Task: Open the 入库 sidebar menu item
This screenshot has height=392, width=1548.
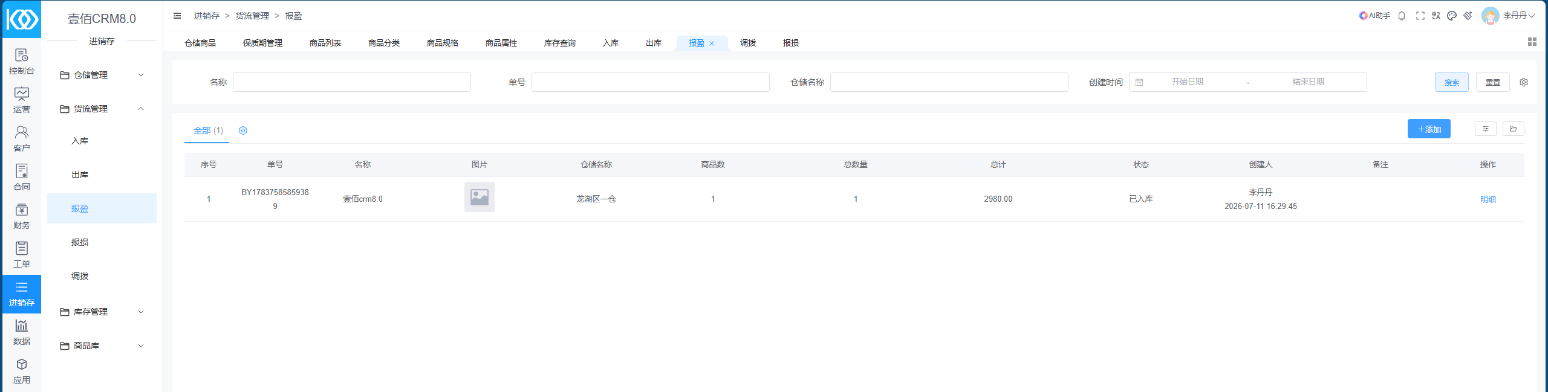Action: 102,141
